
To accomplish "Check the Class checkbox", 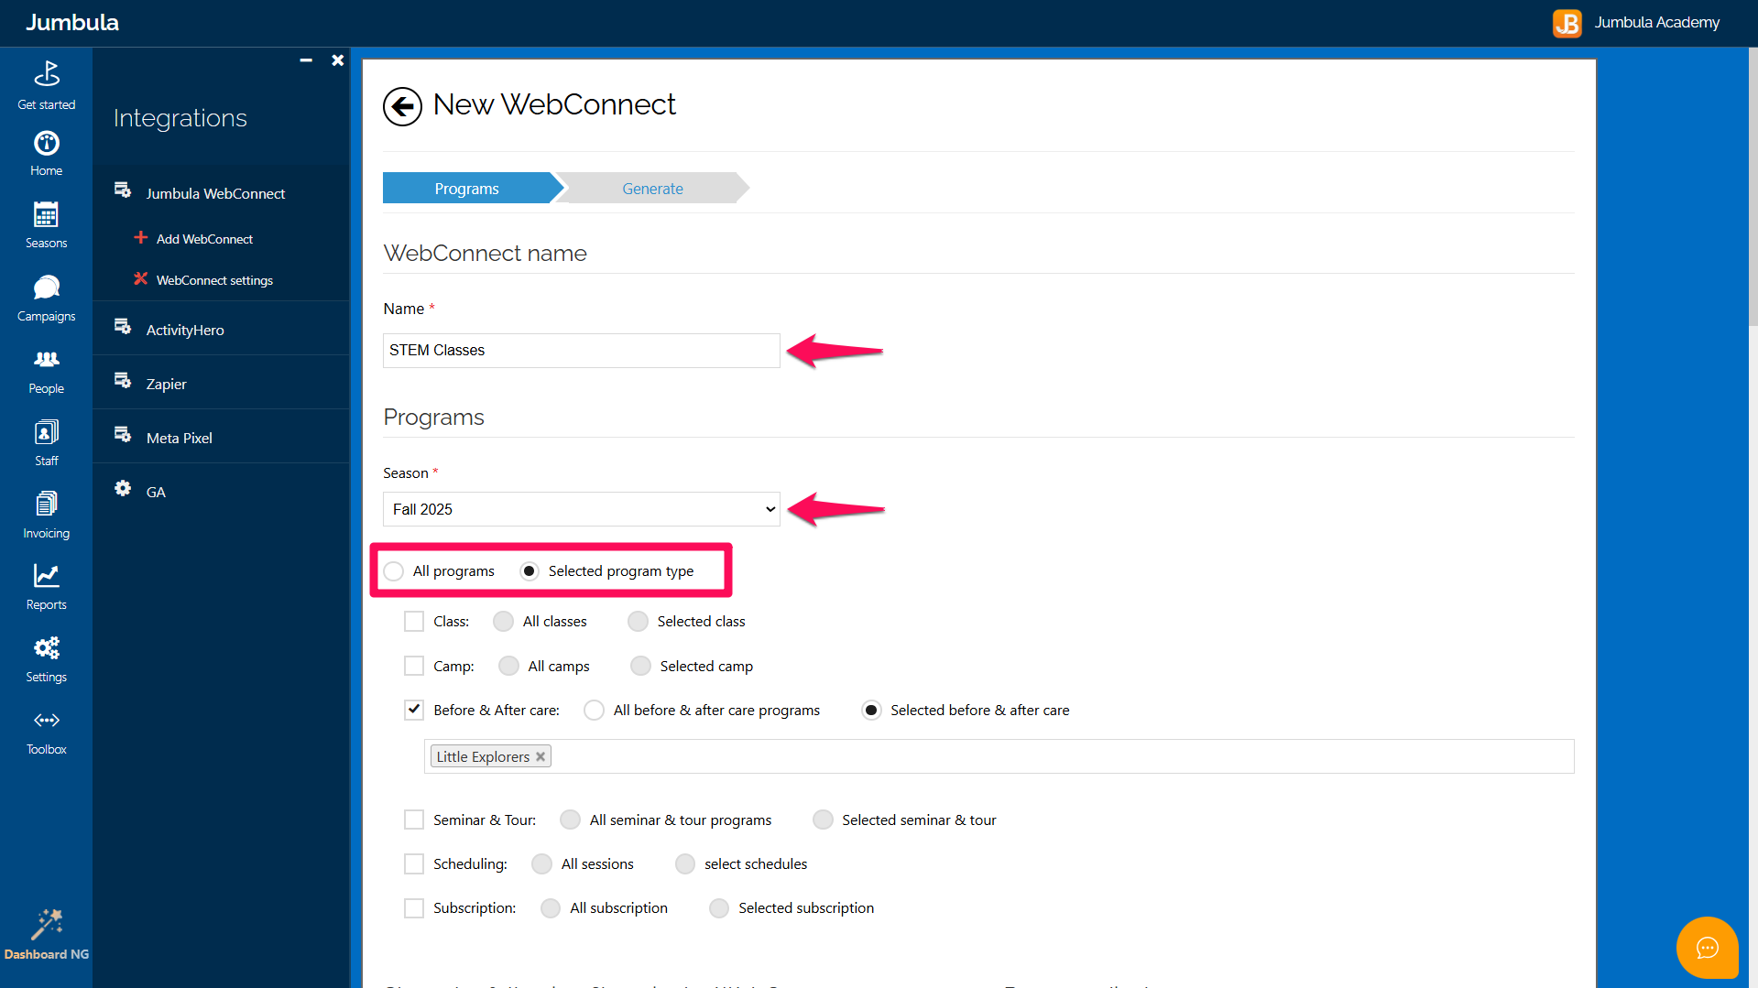I will [414, 622].
